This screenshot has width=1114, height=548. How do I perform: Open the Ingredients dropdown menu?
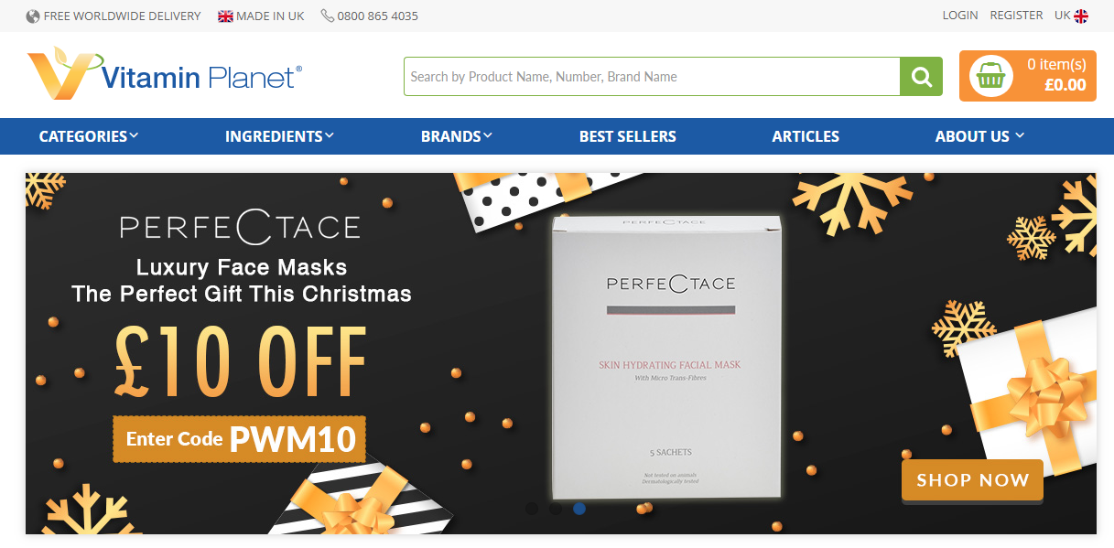click(279, 136)
